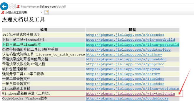Click the Codeblocks Windows版本 cell

click(44, 98)
